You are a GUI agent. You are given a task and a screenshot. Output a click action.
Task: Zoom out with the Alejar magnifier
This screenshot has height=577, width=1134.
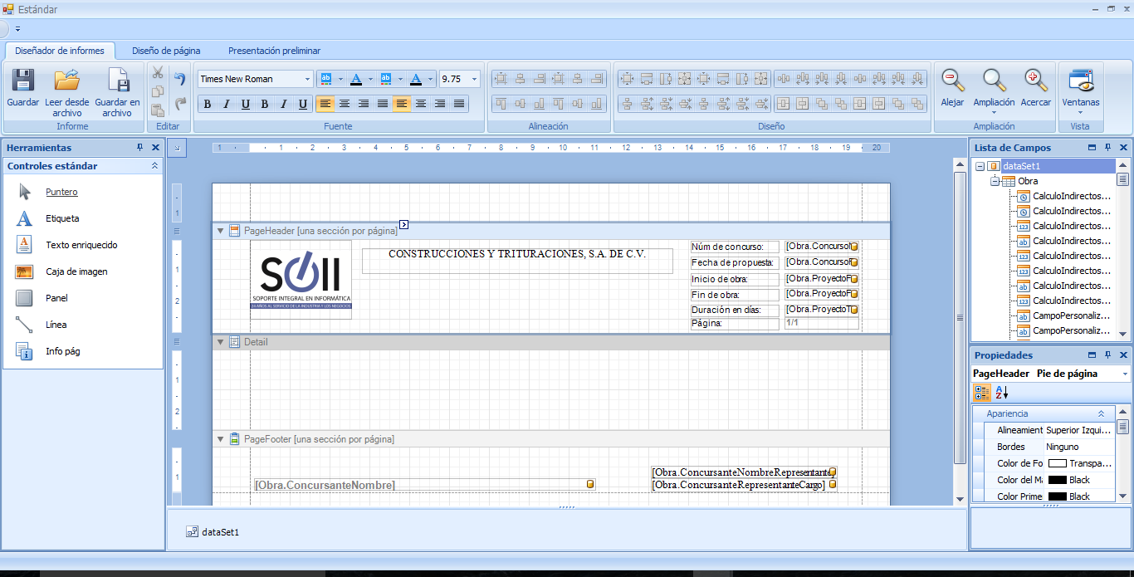point(952,81)
